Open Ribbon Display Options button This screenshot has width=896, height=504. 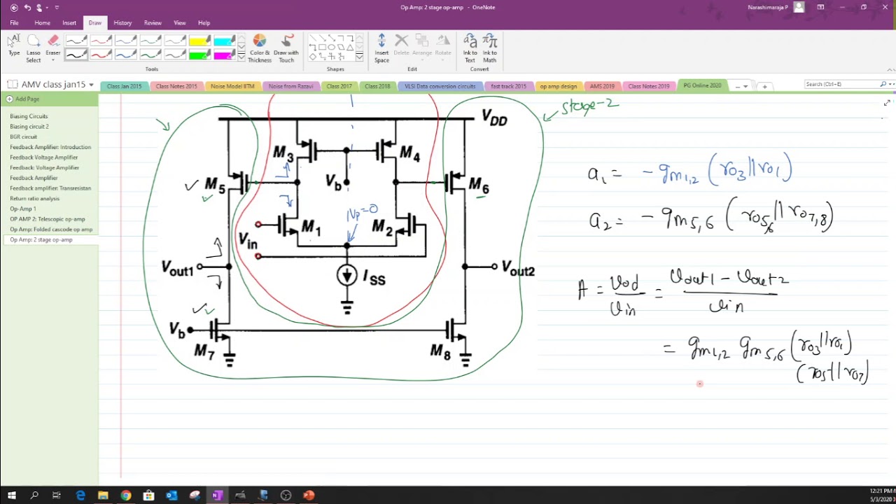tap(820, 7)
